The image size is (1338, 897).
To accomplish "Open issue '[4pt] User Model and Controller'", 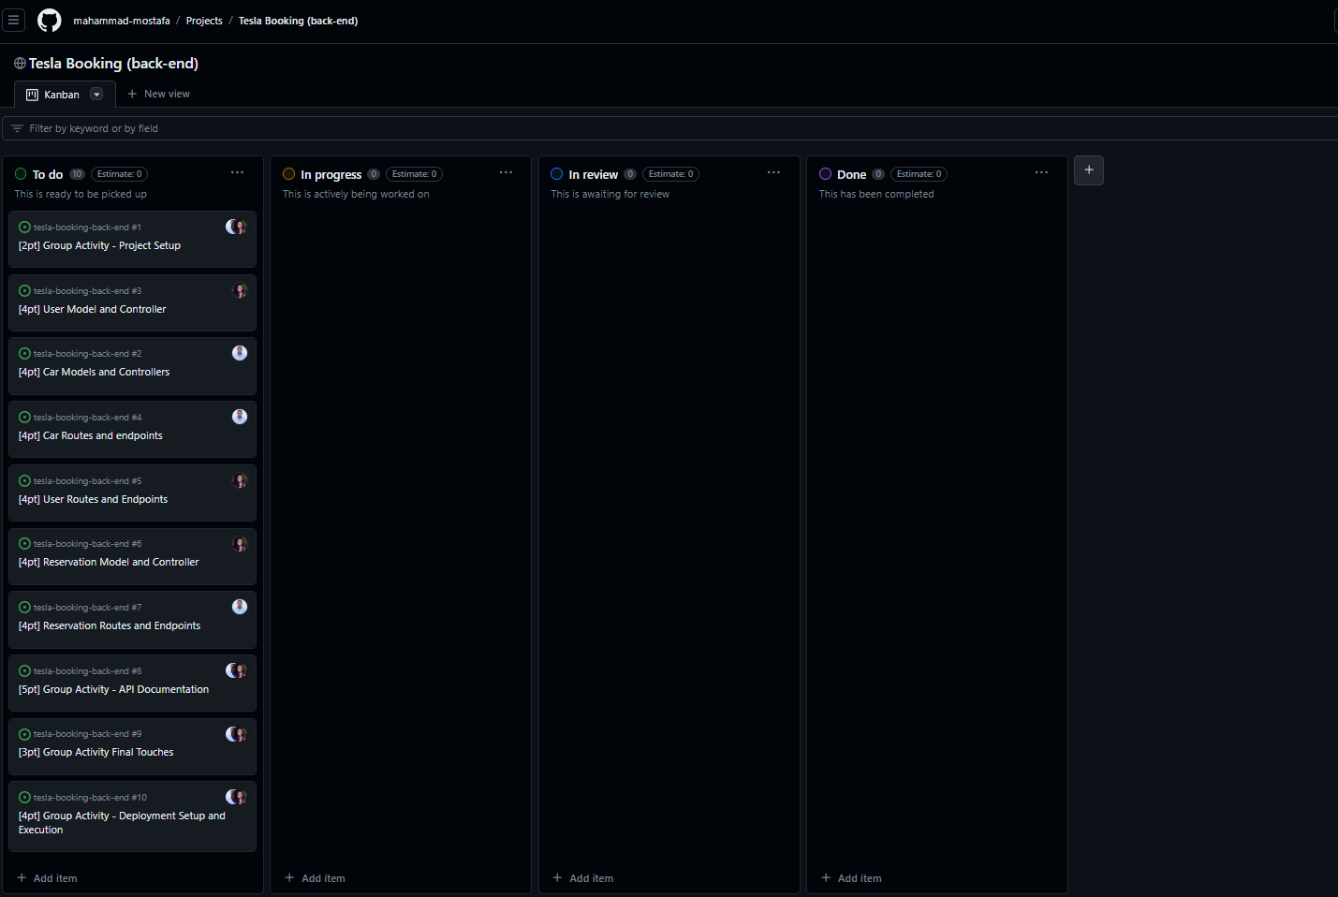I will [93, 309].
